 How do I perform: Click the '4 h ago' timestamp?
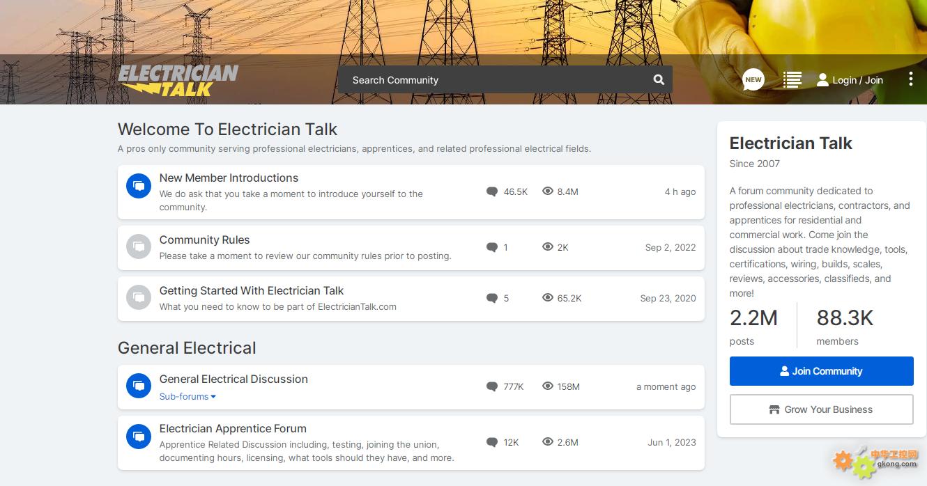click(680, 191)
